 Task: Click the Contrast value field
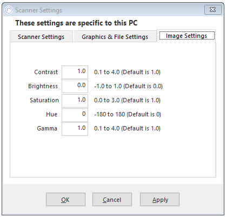75,72
